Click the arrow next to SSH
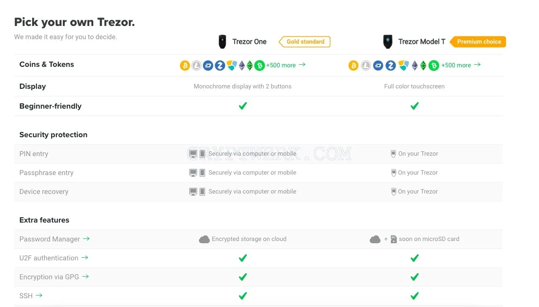This screenshot has height=307, width=539. [39, 296]
